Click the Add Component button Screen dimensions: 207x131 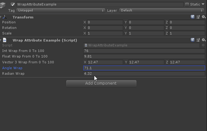coord(101,83)
